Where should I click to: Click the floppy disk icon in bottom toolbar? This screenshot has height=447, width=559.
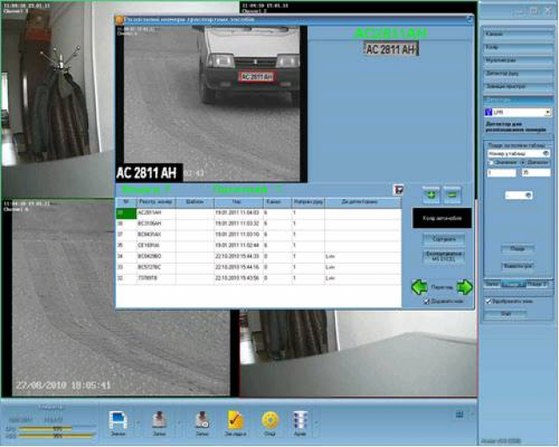point(119,420)
